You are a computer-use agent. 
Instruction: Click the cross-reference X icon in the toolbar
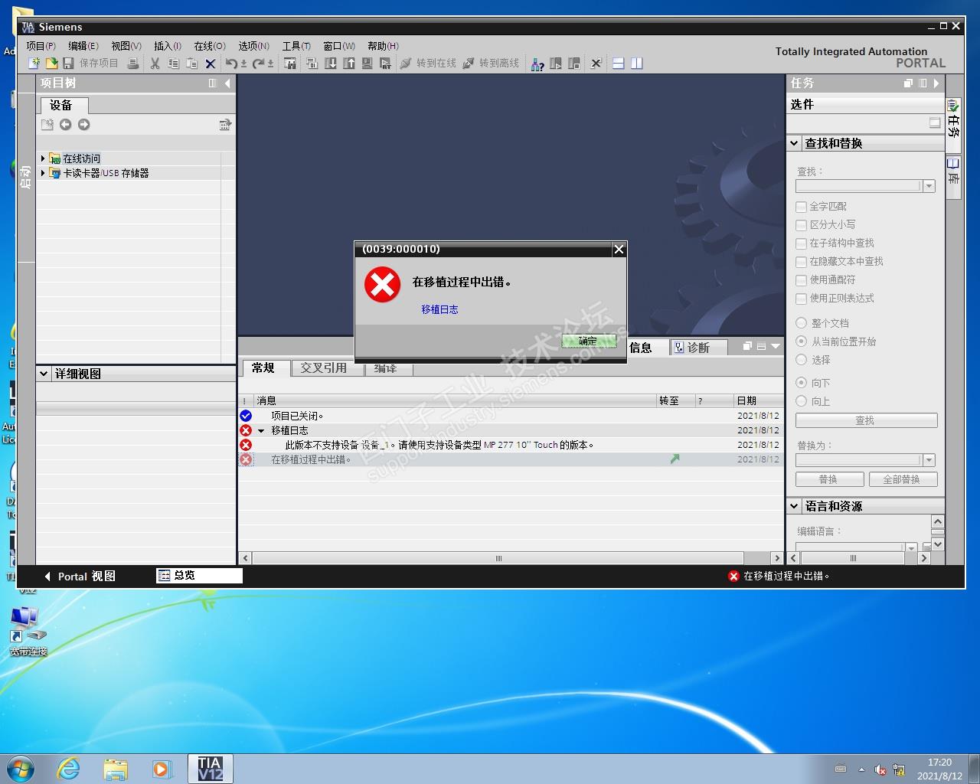596,64
